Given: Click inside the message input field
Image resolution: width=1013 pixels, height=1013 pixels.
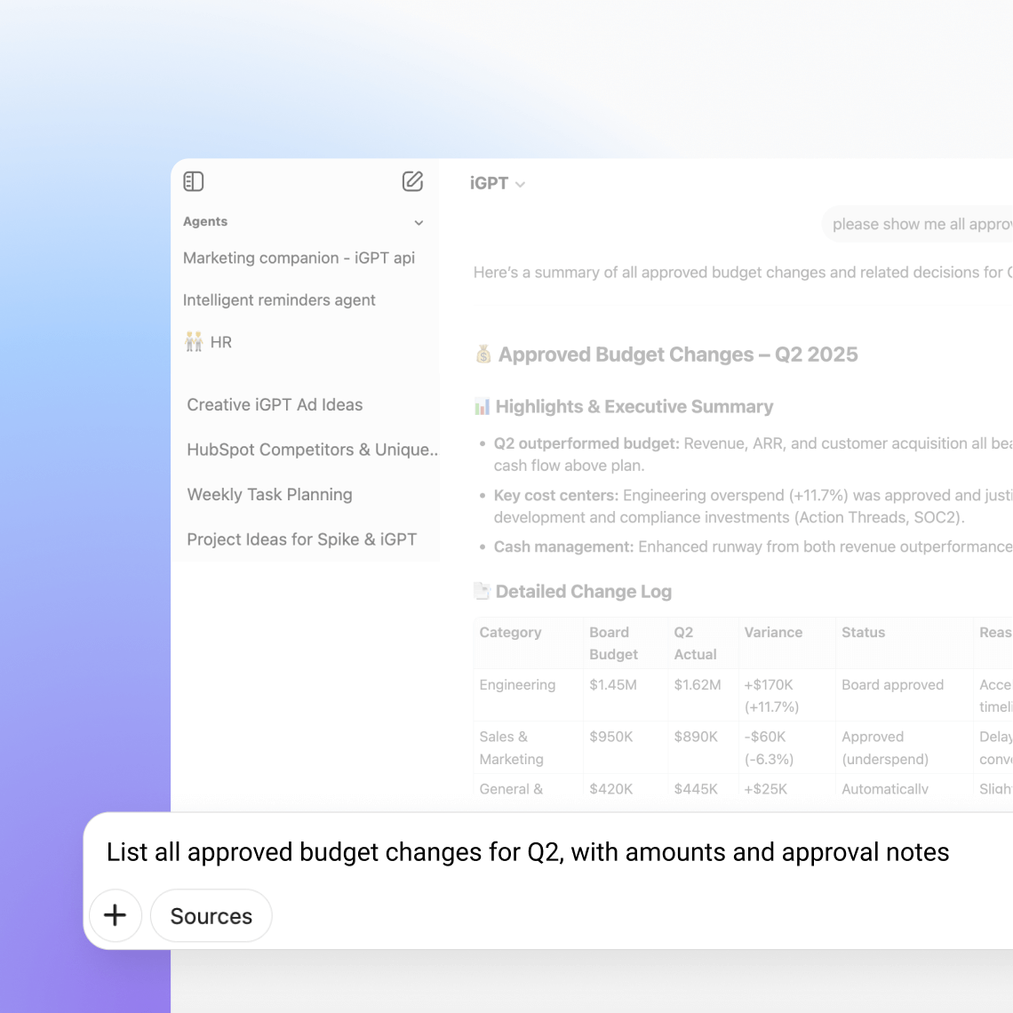Looking at the screenshot, I should coord(528,851).
